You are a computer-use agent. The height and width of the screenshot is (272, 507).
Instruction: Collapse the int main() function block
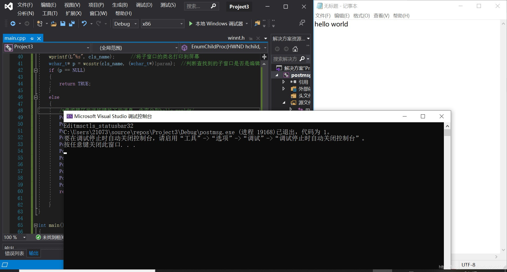coord(36,226)
